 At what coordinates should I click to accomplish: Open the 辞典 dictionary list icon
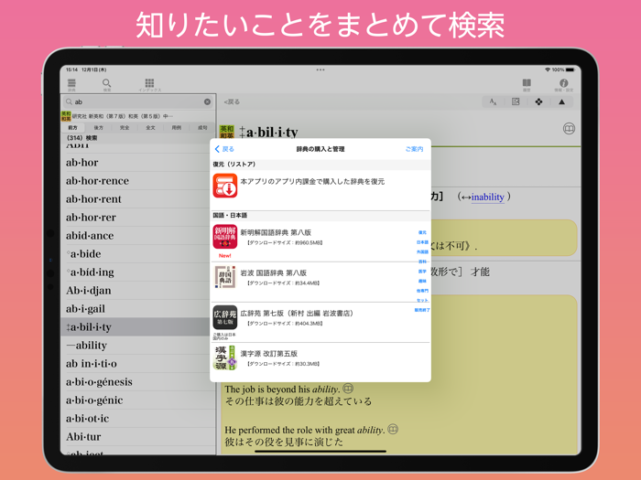[x=71, y=84]
